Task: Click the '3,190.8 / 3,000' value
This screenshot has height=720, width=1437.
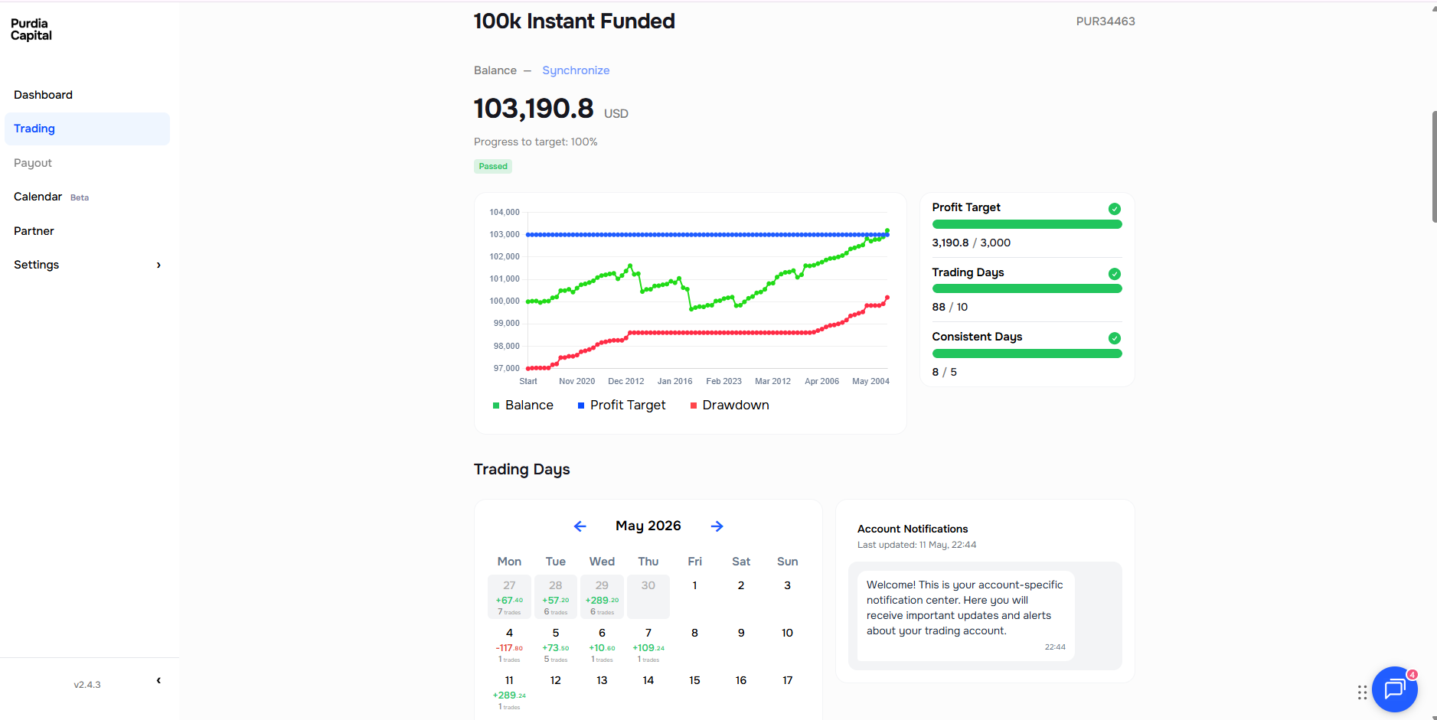Action: tap(971, 243)
